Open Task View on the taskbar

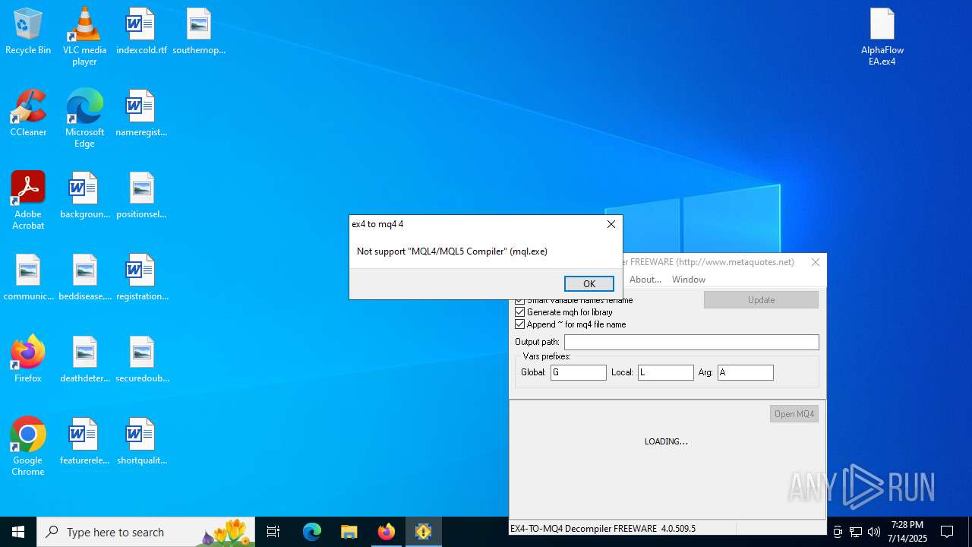[273, 532]
